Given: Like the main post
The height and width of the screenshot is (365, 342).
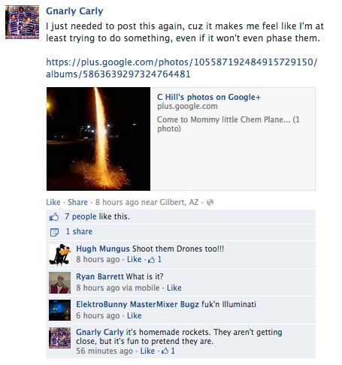Looking at the screenshot, I should (x=53, y=202).
